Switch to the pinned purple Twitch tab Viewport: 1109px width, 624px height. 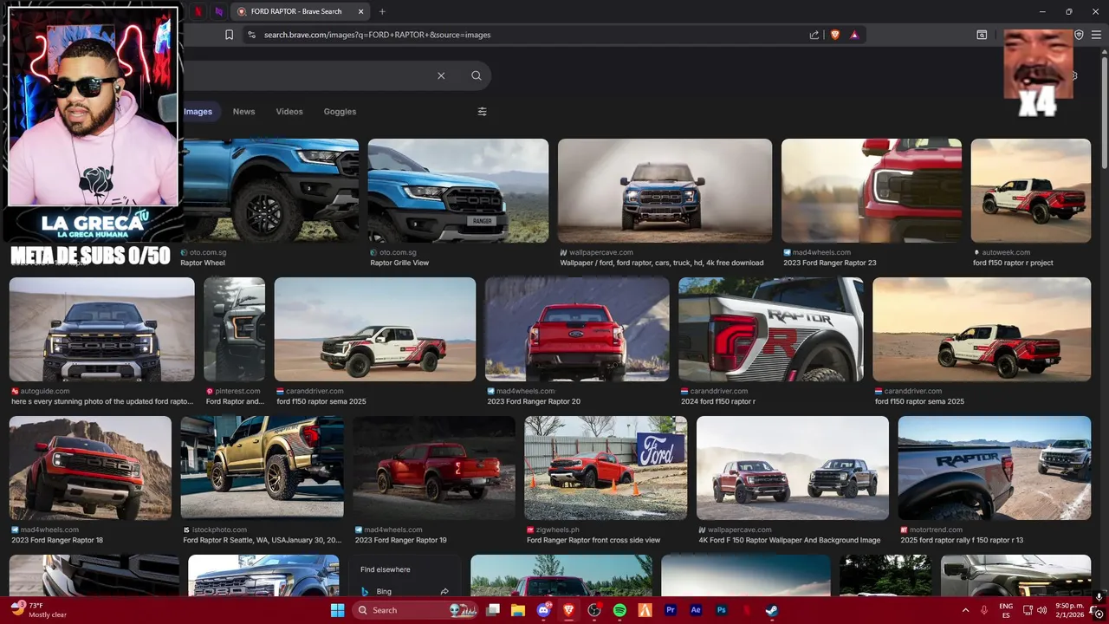[219, 11]
